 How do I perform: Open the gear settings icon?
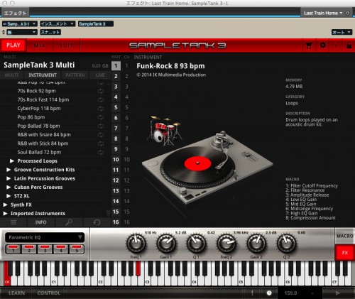point(322,45)
